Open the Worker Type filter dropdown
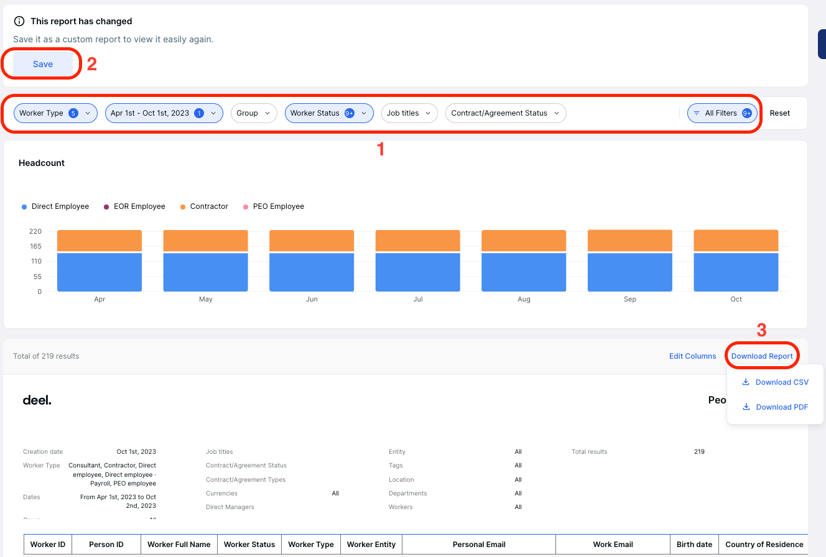The width and height of the screenshot is (826, 557). point(55,113)
